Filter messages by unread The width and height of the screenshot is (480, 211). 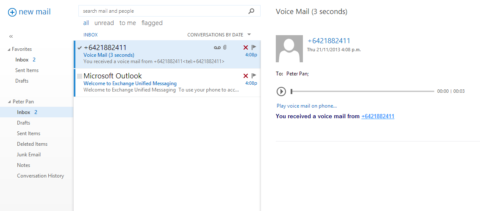click(104, 23)
